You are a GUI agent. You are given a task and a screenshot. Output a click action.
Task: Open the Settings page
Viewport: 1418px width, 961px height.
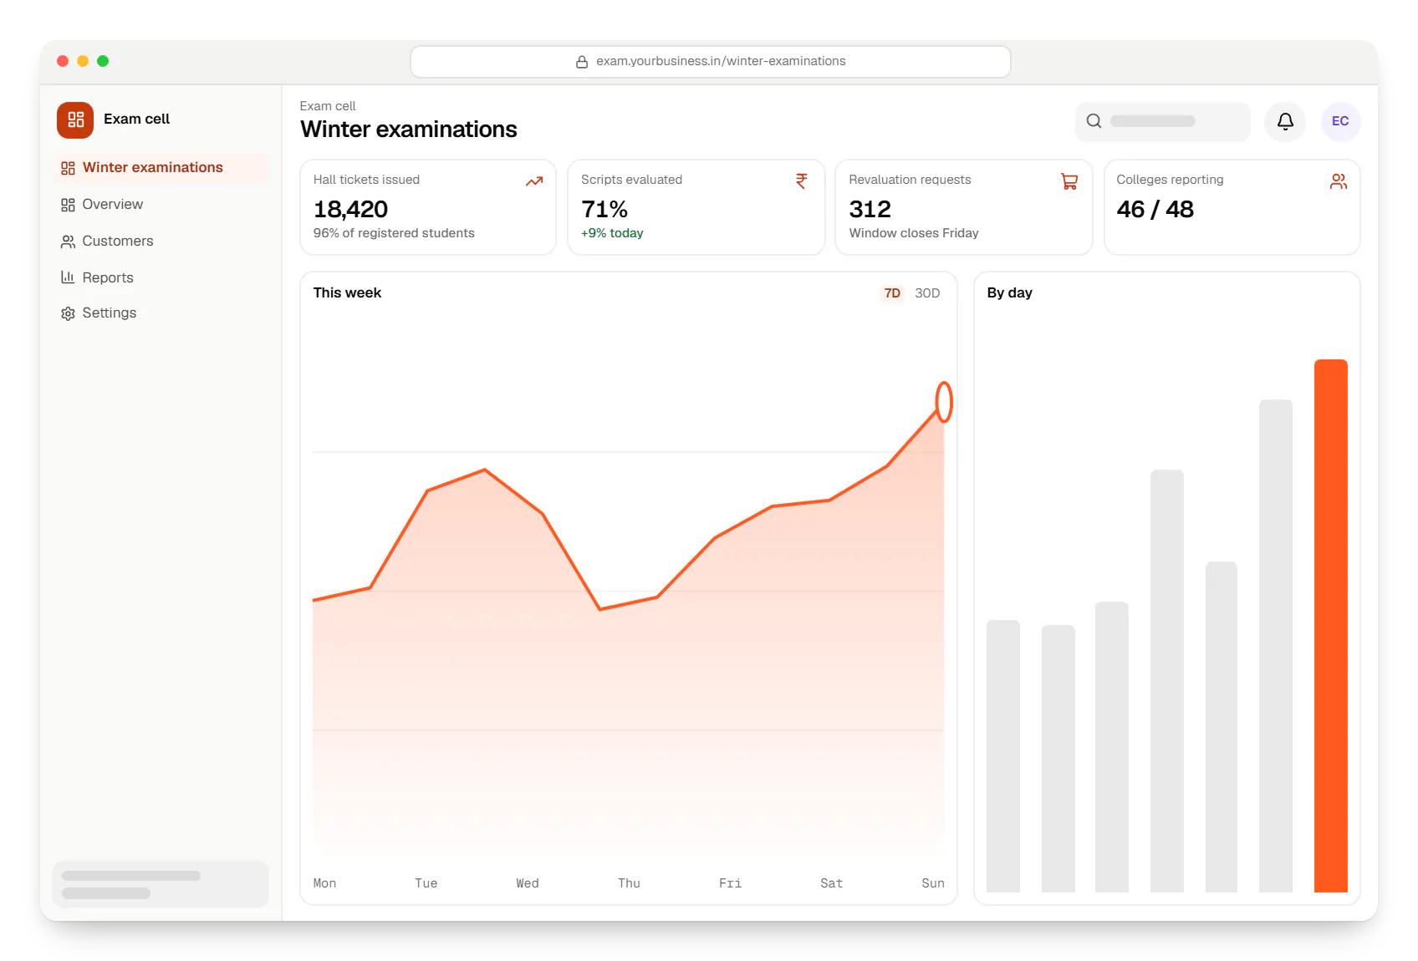(161, 313)
